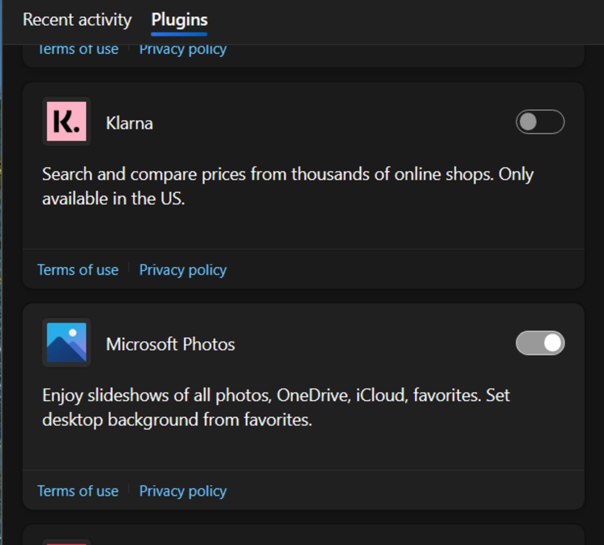Switch to the Recent activity tab
The height and width of the screenshot is (545, 604).
77,20
